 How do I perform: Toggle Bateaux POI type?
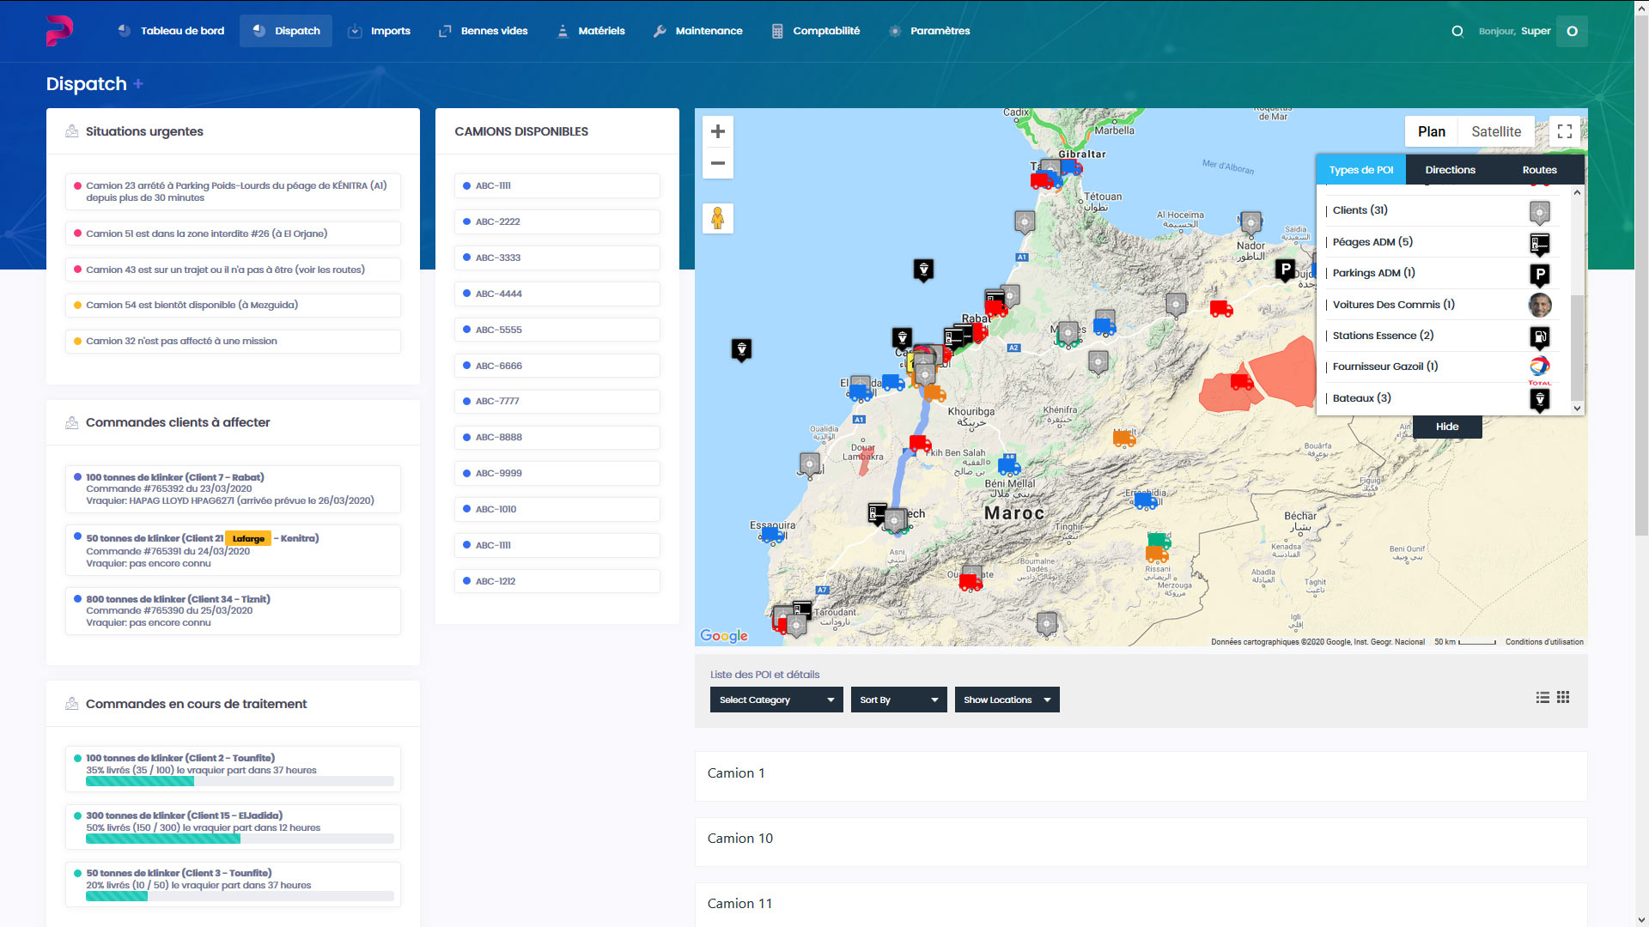(1361, 398)
